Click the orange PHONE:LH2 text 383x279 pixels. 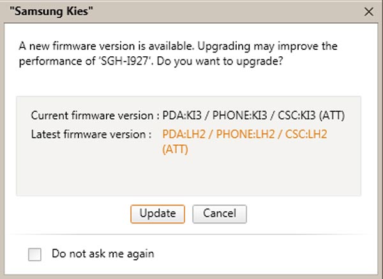tap(235, 134)
